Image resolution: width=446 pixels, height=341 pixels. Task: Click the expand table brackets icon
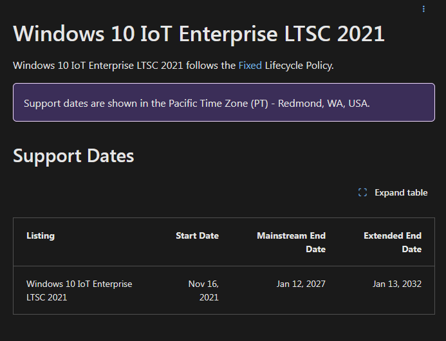tap(362, 192)
